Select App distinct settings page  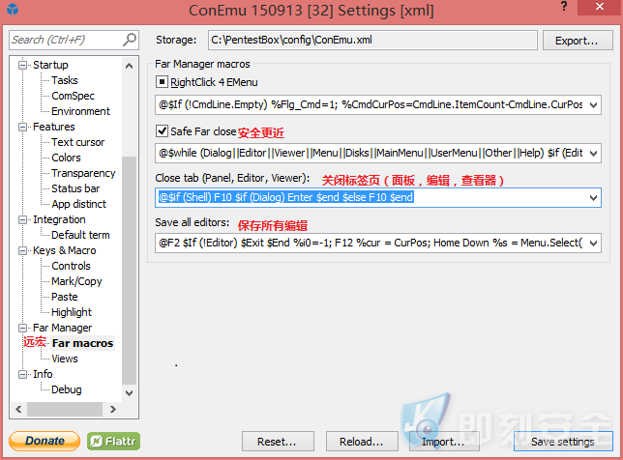coord(78,204)
